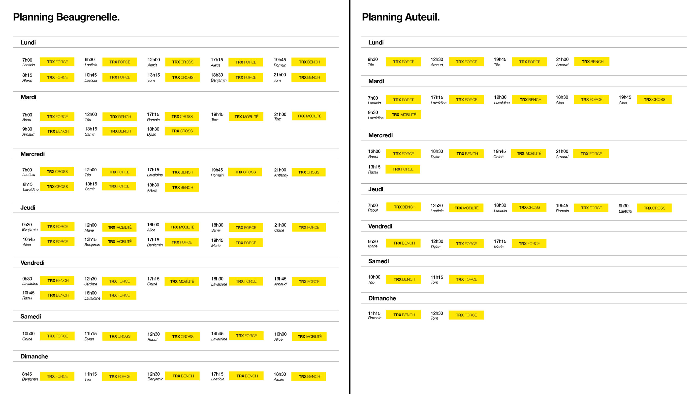The width and height of the screenshot is (700, 394).
Task: Pick Auteuil Vendredi 17h15 TRX FORCE with Marie
Action: [x=529, y=244]
